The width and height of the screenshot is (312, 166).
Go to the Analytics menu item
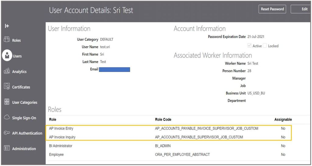19,72
